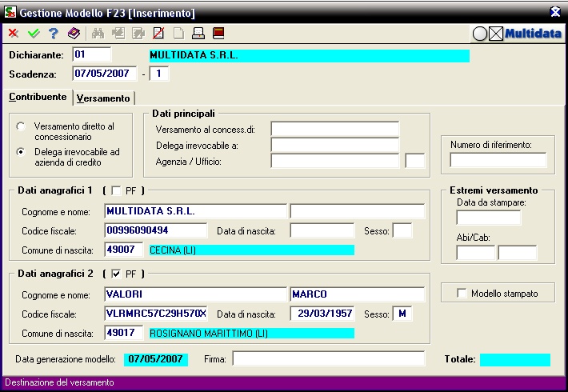
Task: Click the printer icon in toolbar
Action: pyautogui.click(x=198, y=34)
